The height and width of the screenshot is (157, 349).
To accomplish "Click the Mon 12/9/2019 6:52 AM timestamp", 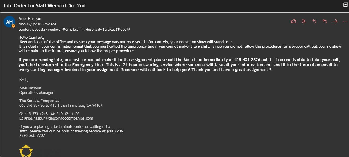I will pyautogui.click(x=37, y=24).
